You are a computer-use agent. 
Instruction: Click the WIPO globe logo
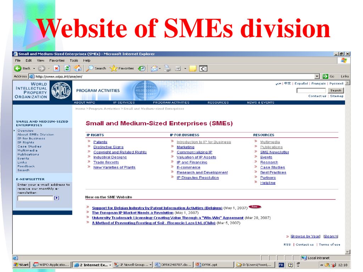pos(61,90)
